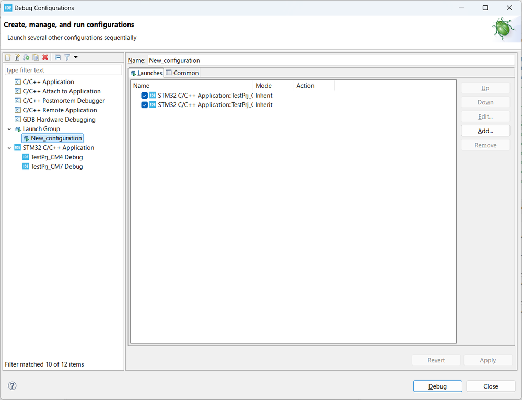Select GDB Hardware Debugging entry
The width and height of the screenshot is (522, 400).
[x=59, y=119]
